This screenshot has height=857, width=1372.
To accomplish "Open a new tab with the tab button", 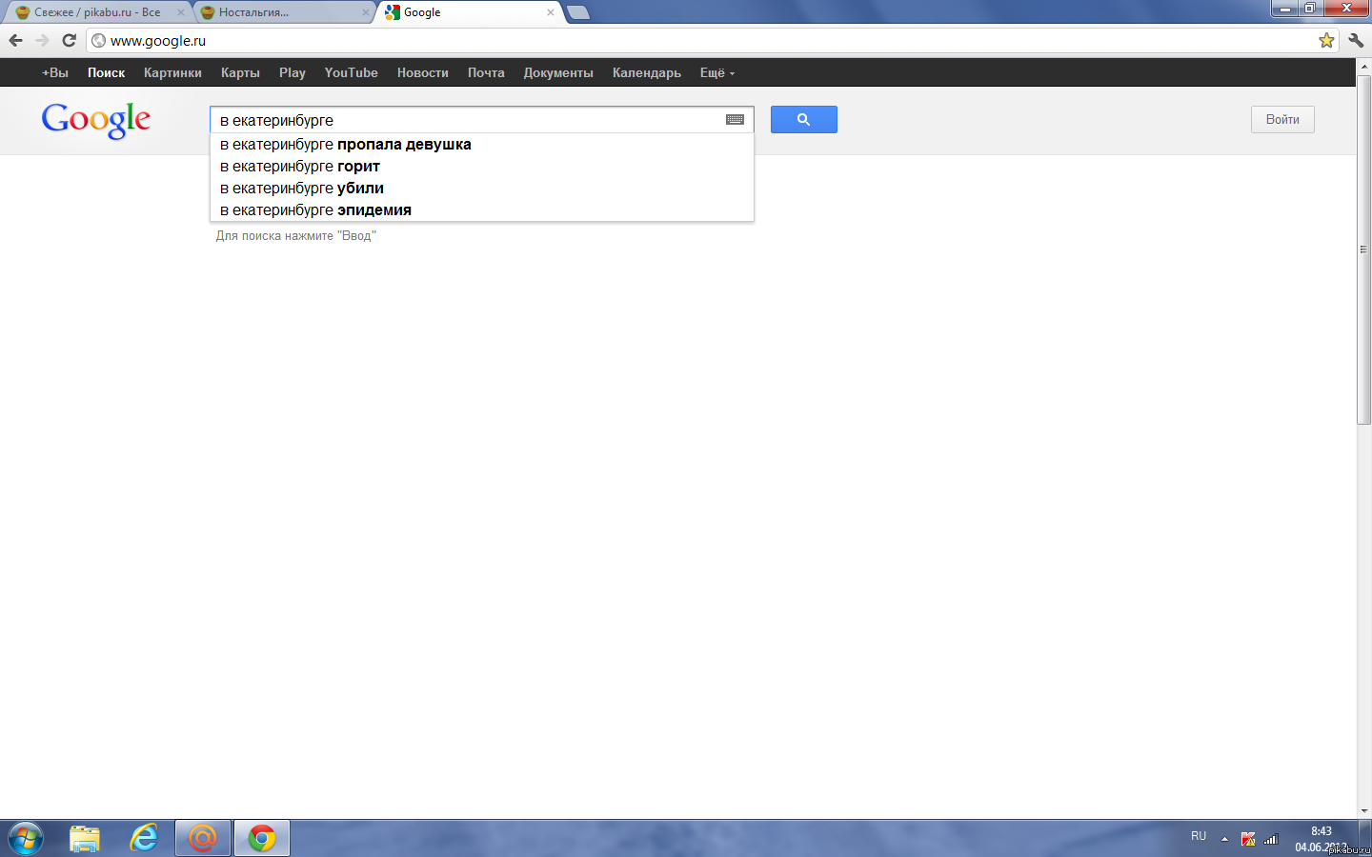I will click(x=577, y=12).
